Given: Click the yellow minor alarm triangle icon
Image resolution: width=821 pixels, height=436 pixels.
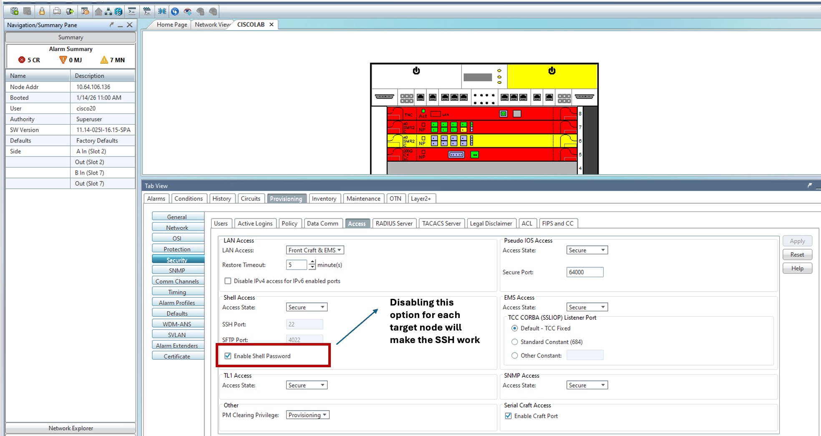Looking at the screenshot, I should pos(104,60).
